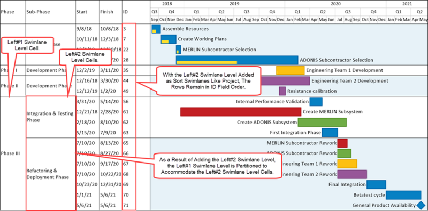Image resolution: width=428 pixels, height=211 pixels.
Task: Select the Sub-Phase column header
Action: pos(38,12)
